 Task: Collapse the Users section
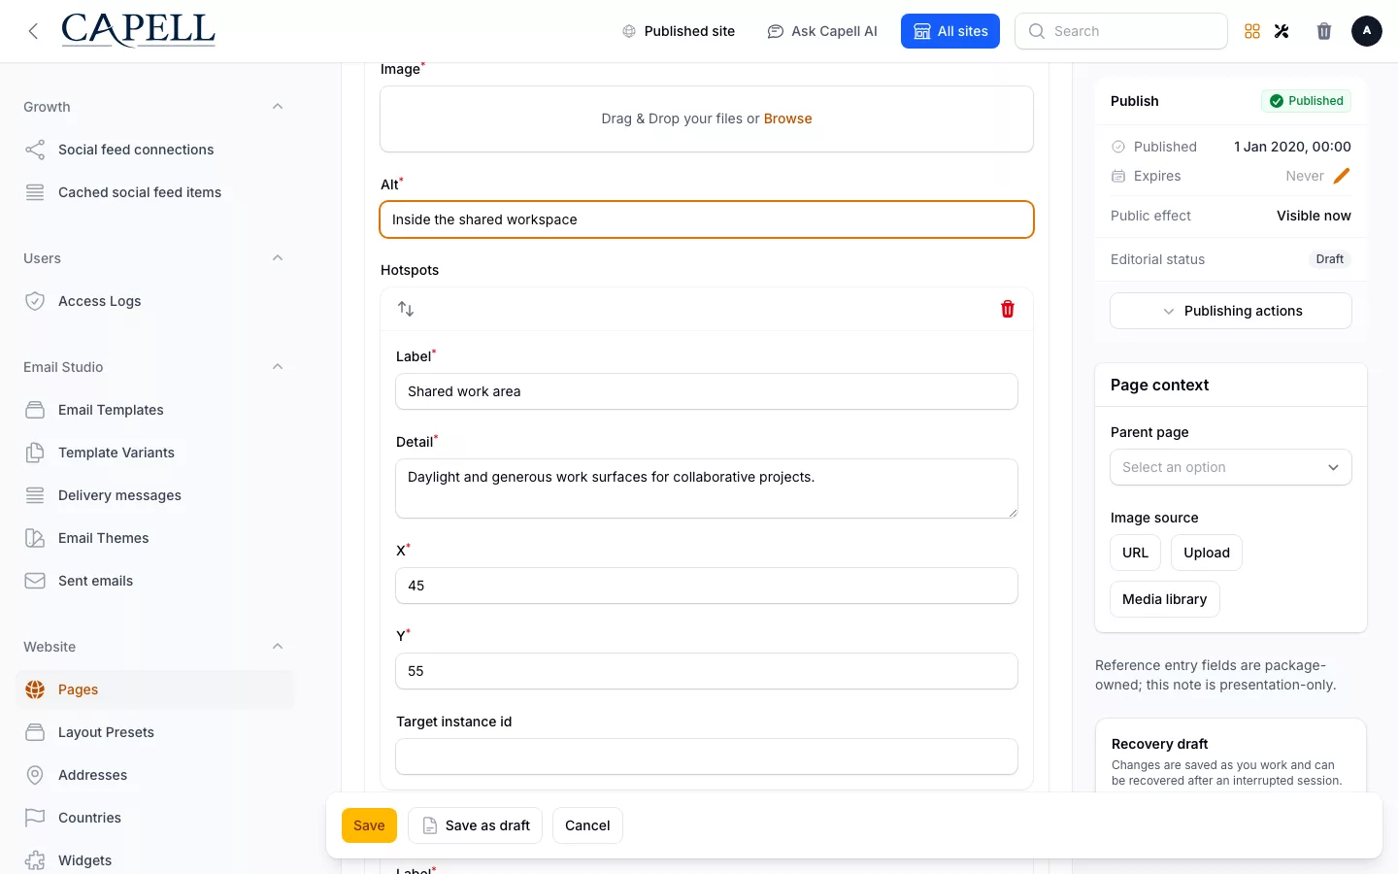[x=278, y=258]
